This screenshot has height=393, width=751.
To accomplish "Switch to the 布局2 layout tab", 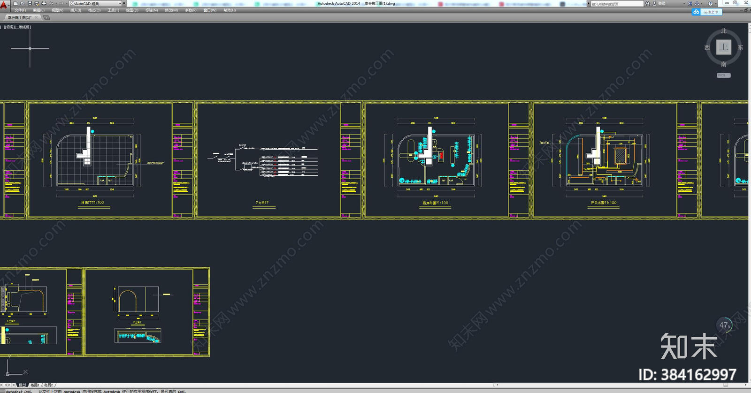I will (48, 385).
